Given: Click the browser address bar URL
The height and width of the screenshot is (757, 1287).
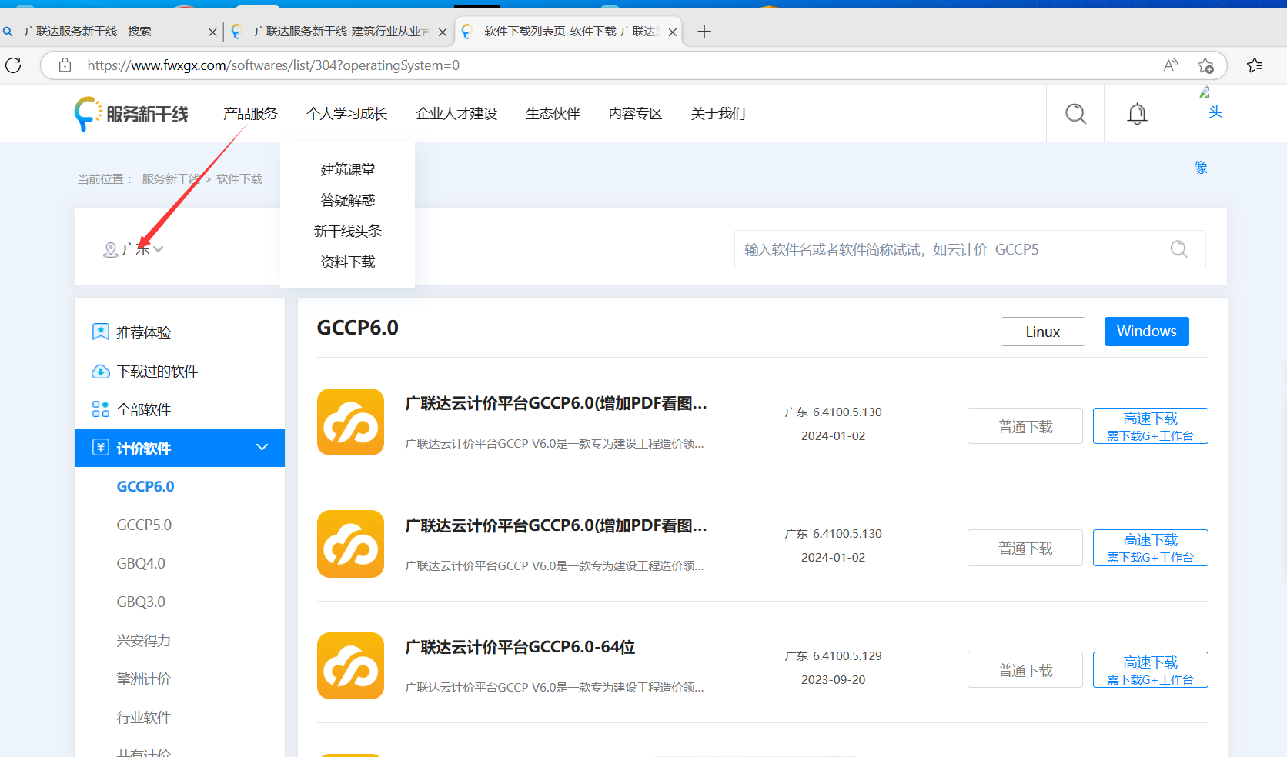Looking at the screenshot, I should 273,65.
